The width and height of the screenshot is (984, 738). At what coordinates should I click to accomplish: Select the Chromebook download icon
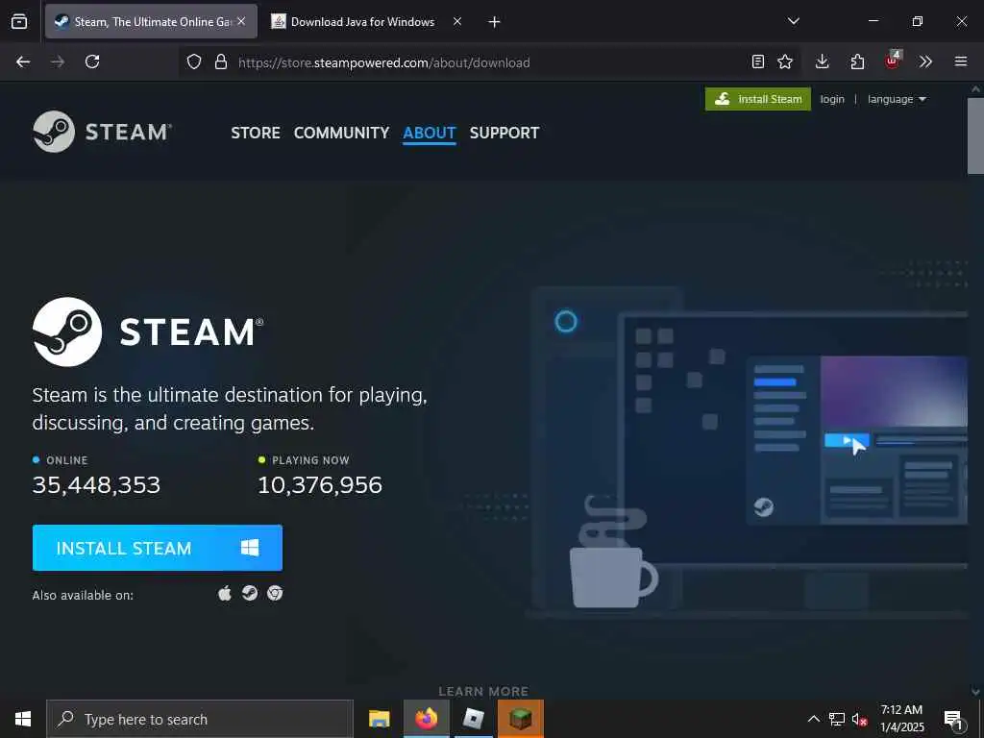(275, 593)
